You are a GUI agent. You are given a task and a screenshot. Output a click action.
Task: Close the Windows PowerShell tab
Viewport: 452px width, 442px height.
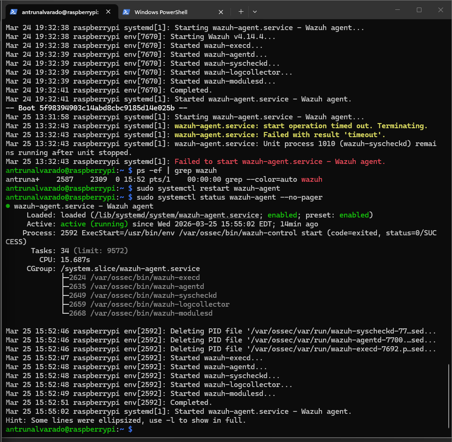coord(221,12)
